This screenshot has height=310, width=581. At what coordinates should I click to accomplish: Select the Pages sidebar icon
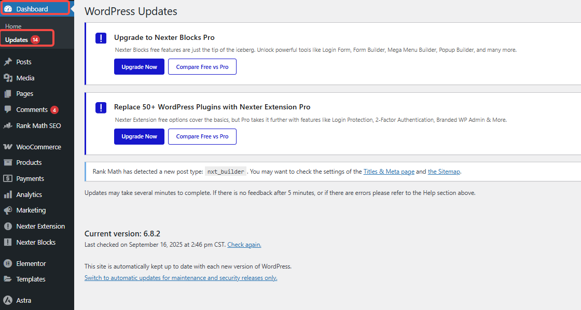pos(8,93)
